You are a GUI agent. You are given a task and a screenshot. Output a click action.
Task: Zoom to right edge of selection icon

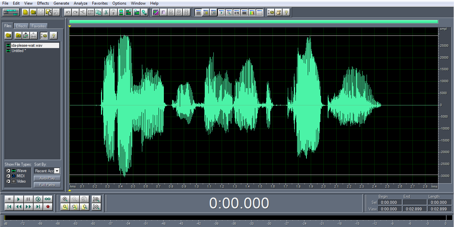point(84,207)
